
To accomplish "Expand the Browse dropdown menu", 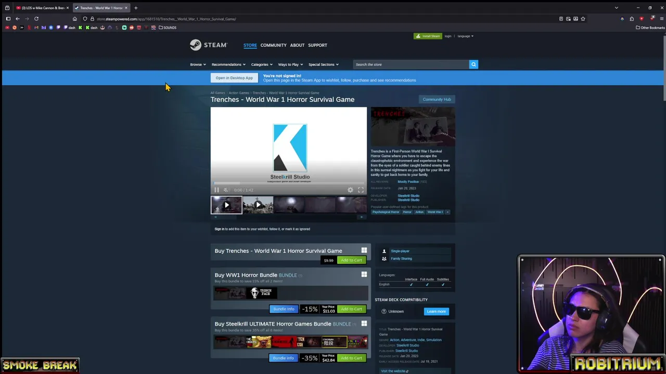I will [198, 64].
